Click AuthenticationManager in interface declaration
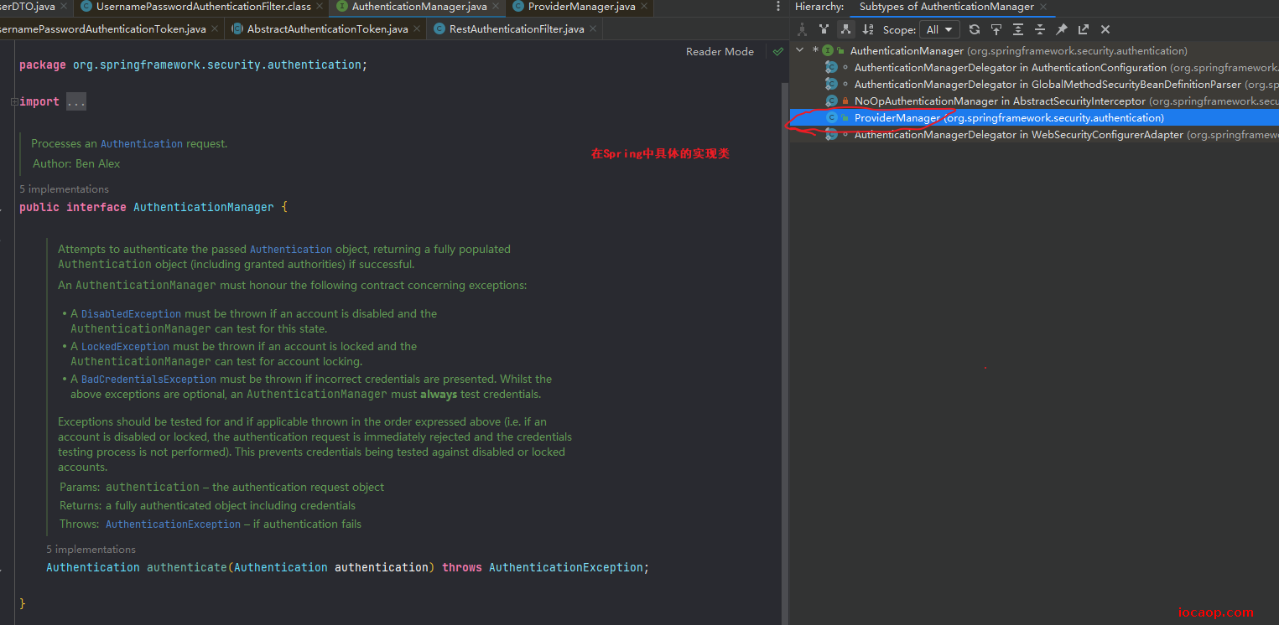This screenshot has height=625, width=1279. click(203, 207)
